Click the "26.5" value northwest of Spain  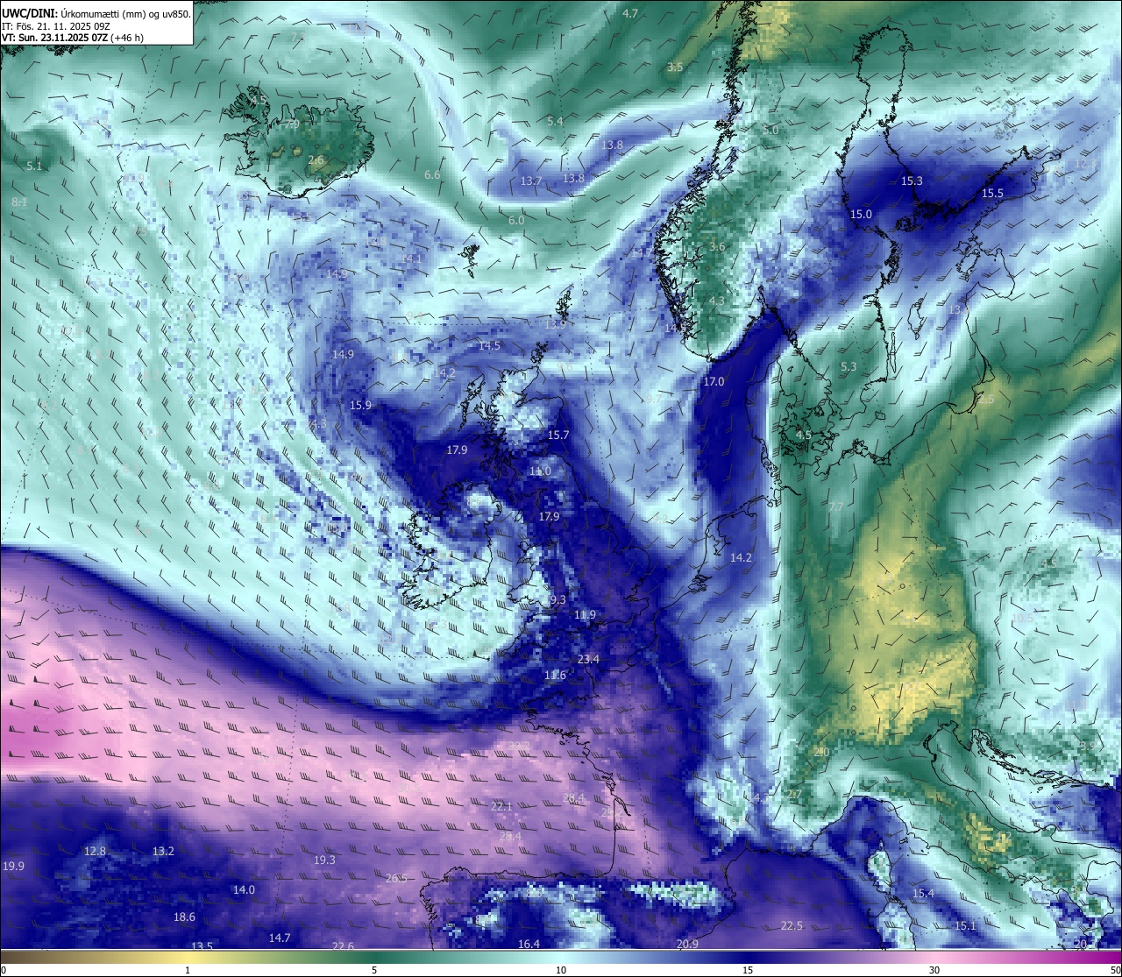point(396,877)
